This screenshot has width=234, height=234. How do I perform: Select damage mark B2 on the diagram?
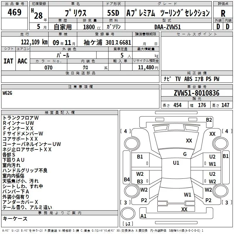[209, 120]
